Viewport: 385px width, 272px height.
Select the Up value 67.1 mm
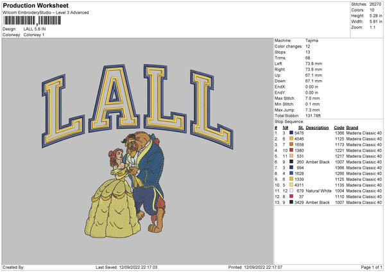[314, 75]
